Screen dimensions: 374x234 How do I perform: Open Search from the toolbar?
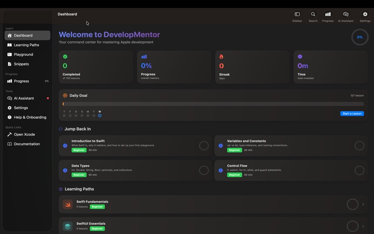point(313,15)
